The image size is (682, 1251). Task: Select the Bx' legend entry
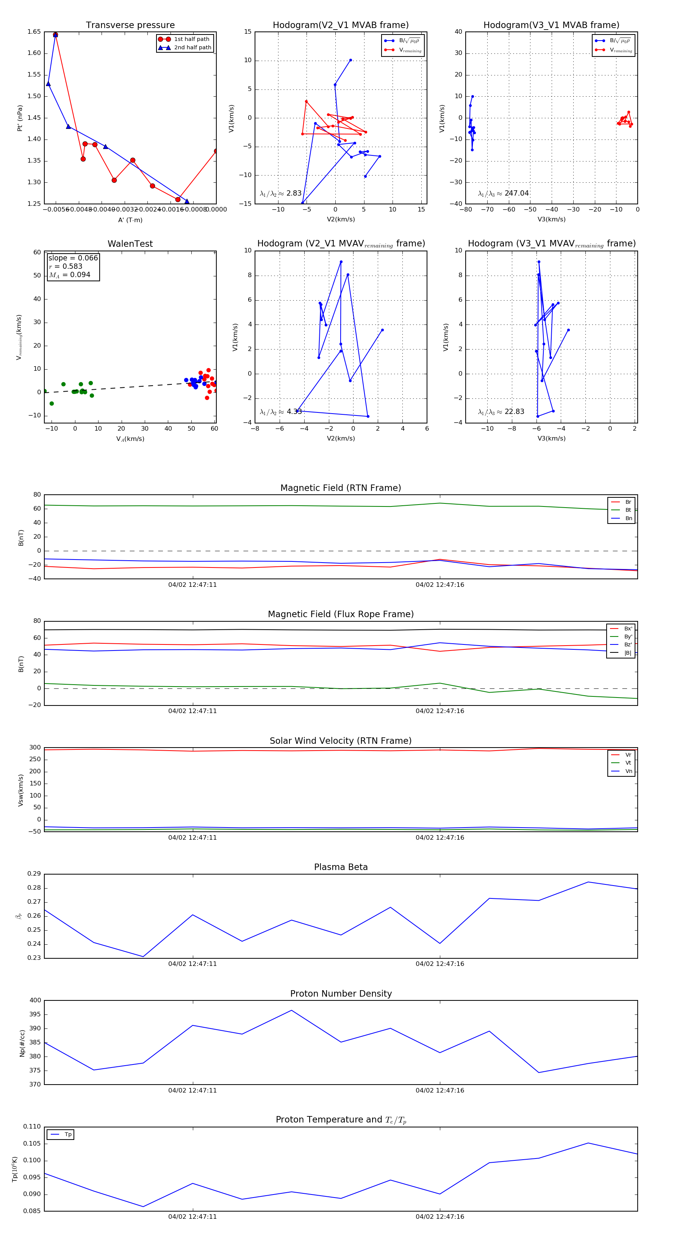coord(621,629)
